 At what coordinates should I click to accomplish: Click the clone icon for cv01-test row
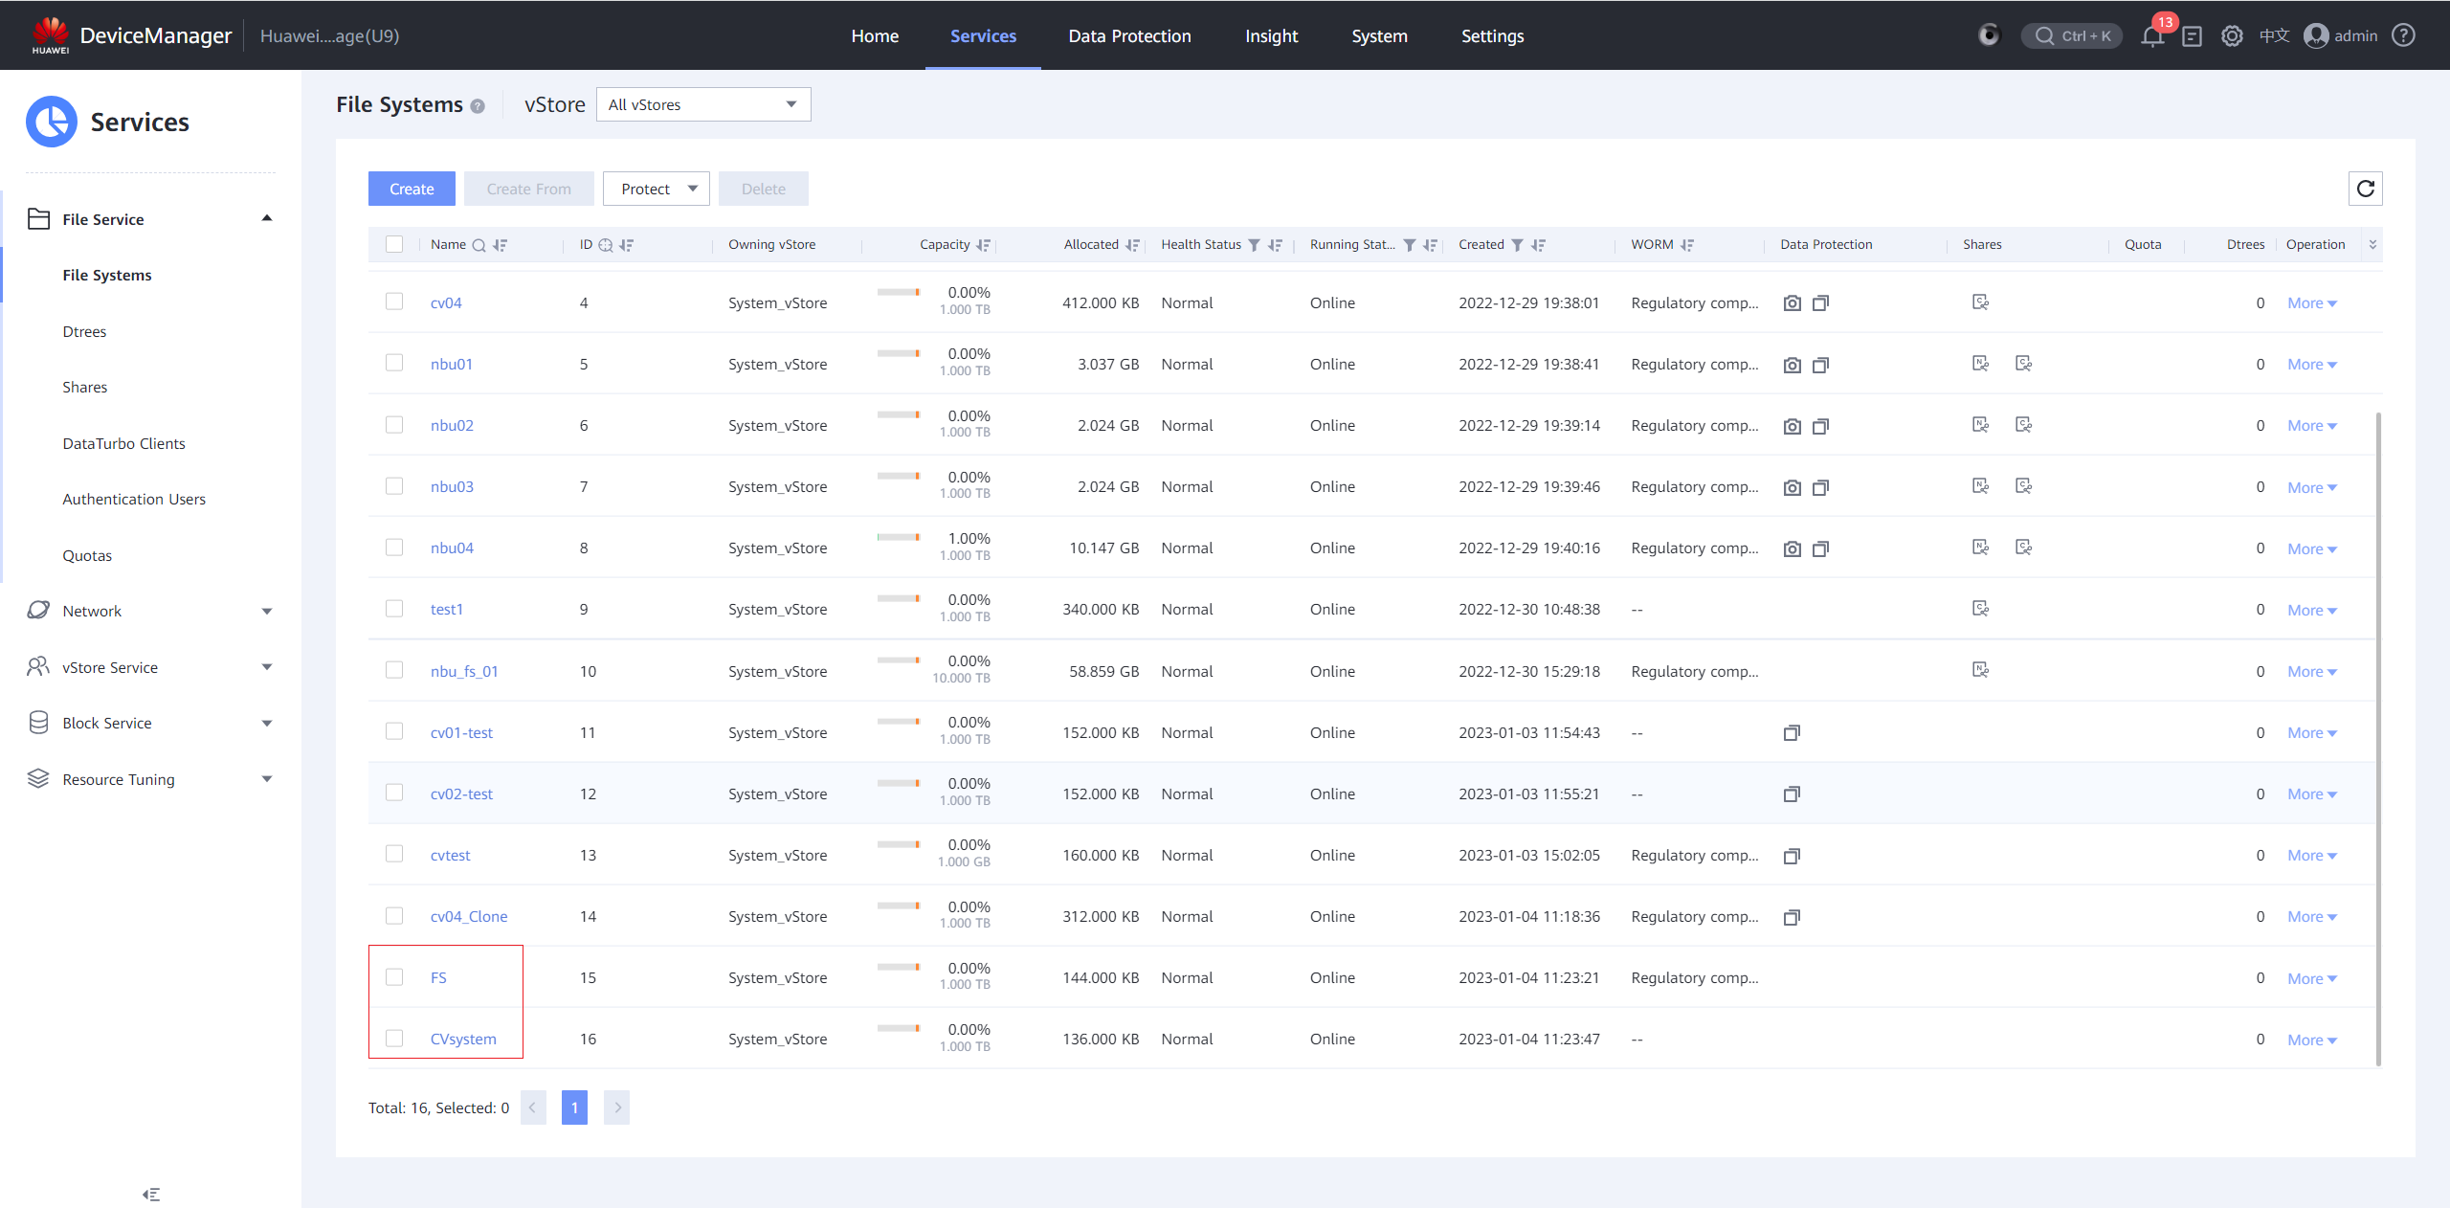(x=1792, y=733)
